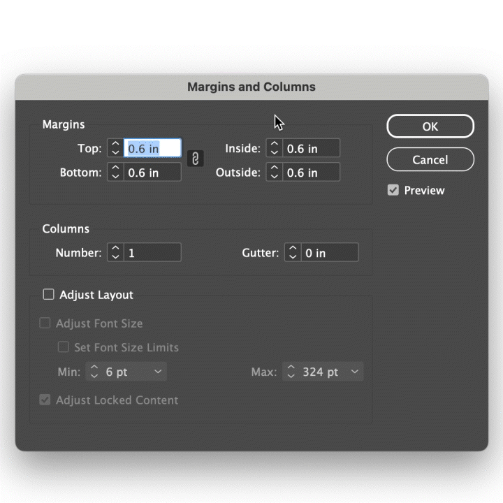503x503 pixels.
Task: Decrease Inside margin with down stepper arrow
Action: click(x=275, y=152)
